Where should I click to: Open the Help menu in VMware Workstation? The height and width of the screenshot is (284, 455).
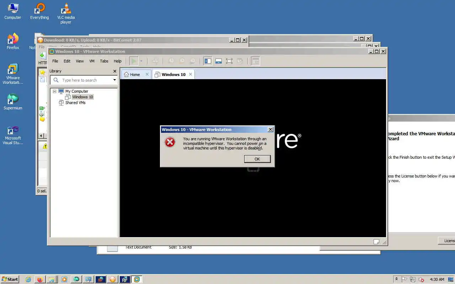point(117,61)
